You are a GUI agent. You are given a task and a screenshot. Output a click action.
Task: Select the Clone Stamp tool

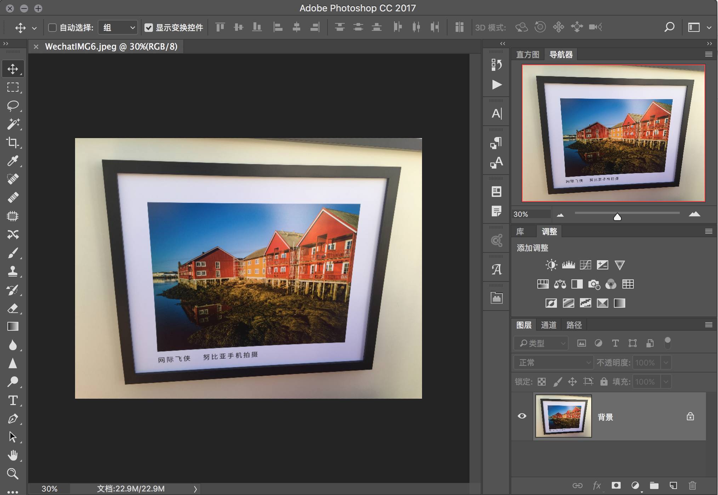(13, 271)
